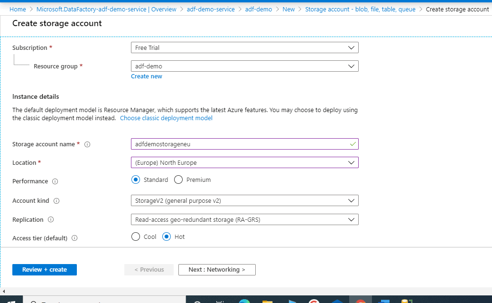Select the Cool access tier
Viewport: 492px width, 303px height.
click(x=136, y=237)
